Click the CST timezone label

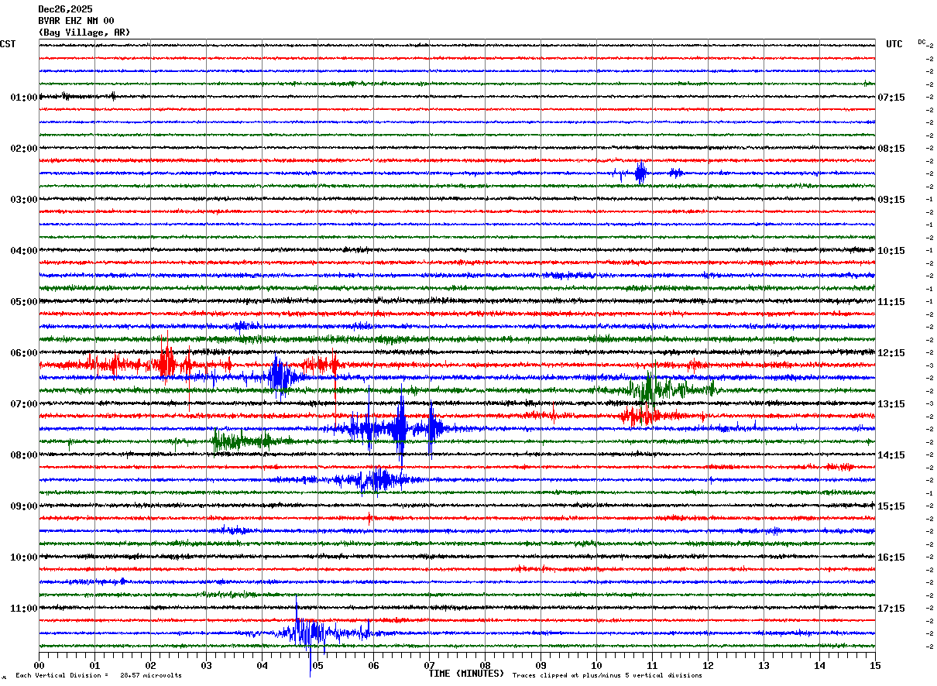8,44
